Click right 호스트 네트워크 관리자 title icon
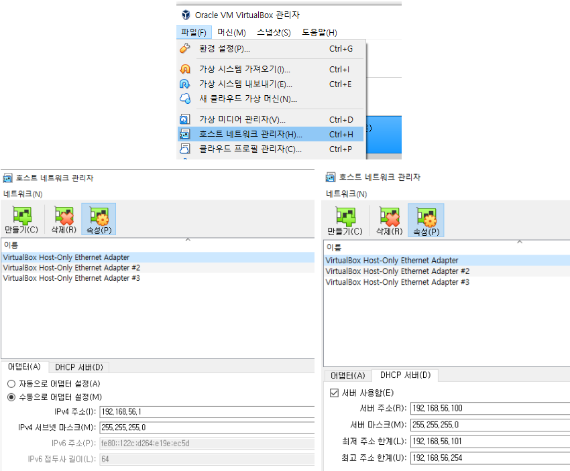 331,178
